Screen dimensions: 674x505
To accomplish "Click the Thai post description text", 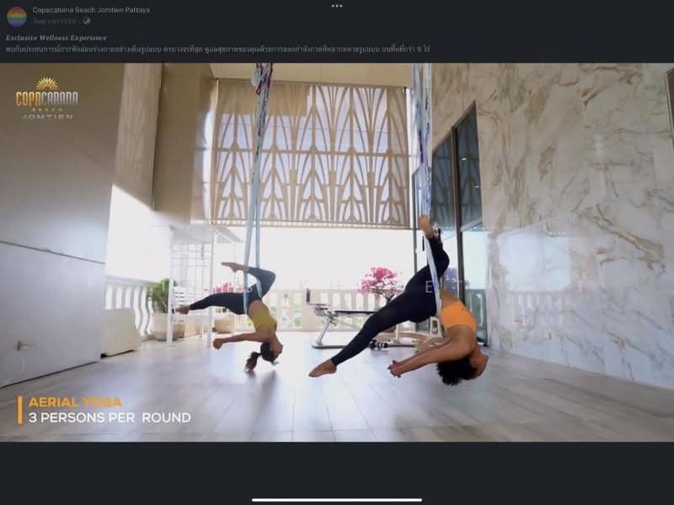I will [217, 50].
